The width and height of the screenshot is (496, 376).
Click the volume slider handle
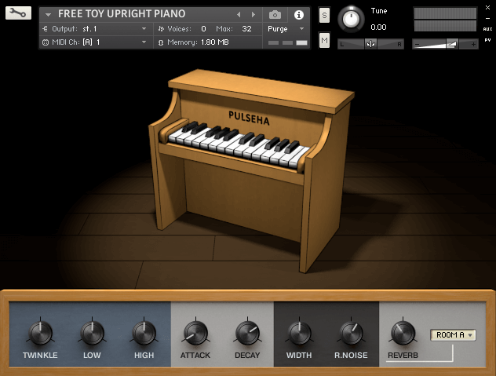point(452,44)
